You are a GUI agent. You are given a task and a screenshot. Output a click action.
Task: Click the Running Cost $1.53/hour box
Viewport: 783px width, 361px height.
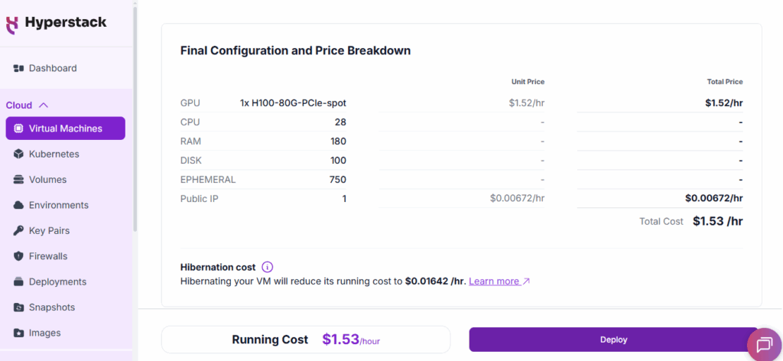pyautogui.click(x=306, y=340)
